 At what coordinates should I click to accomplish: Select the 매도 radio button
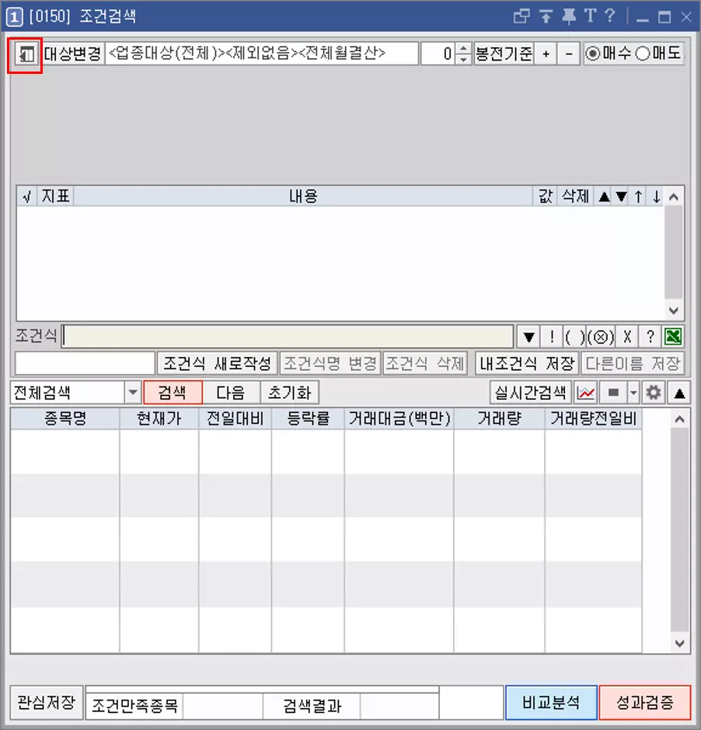pos(643,54)
